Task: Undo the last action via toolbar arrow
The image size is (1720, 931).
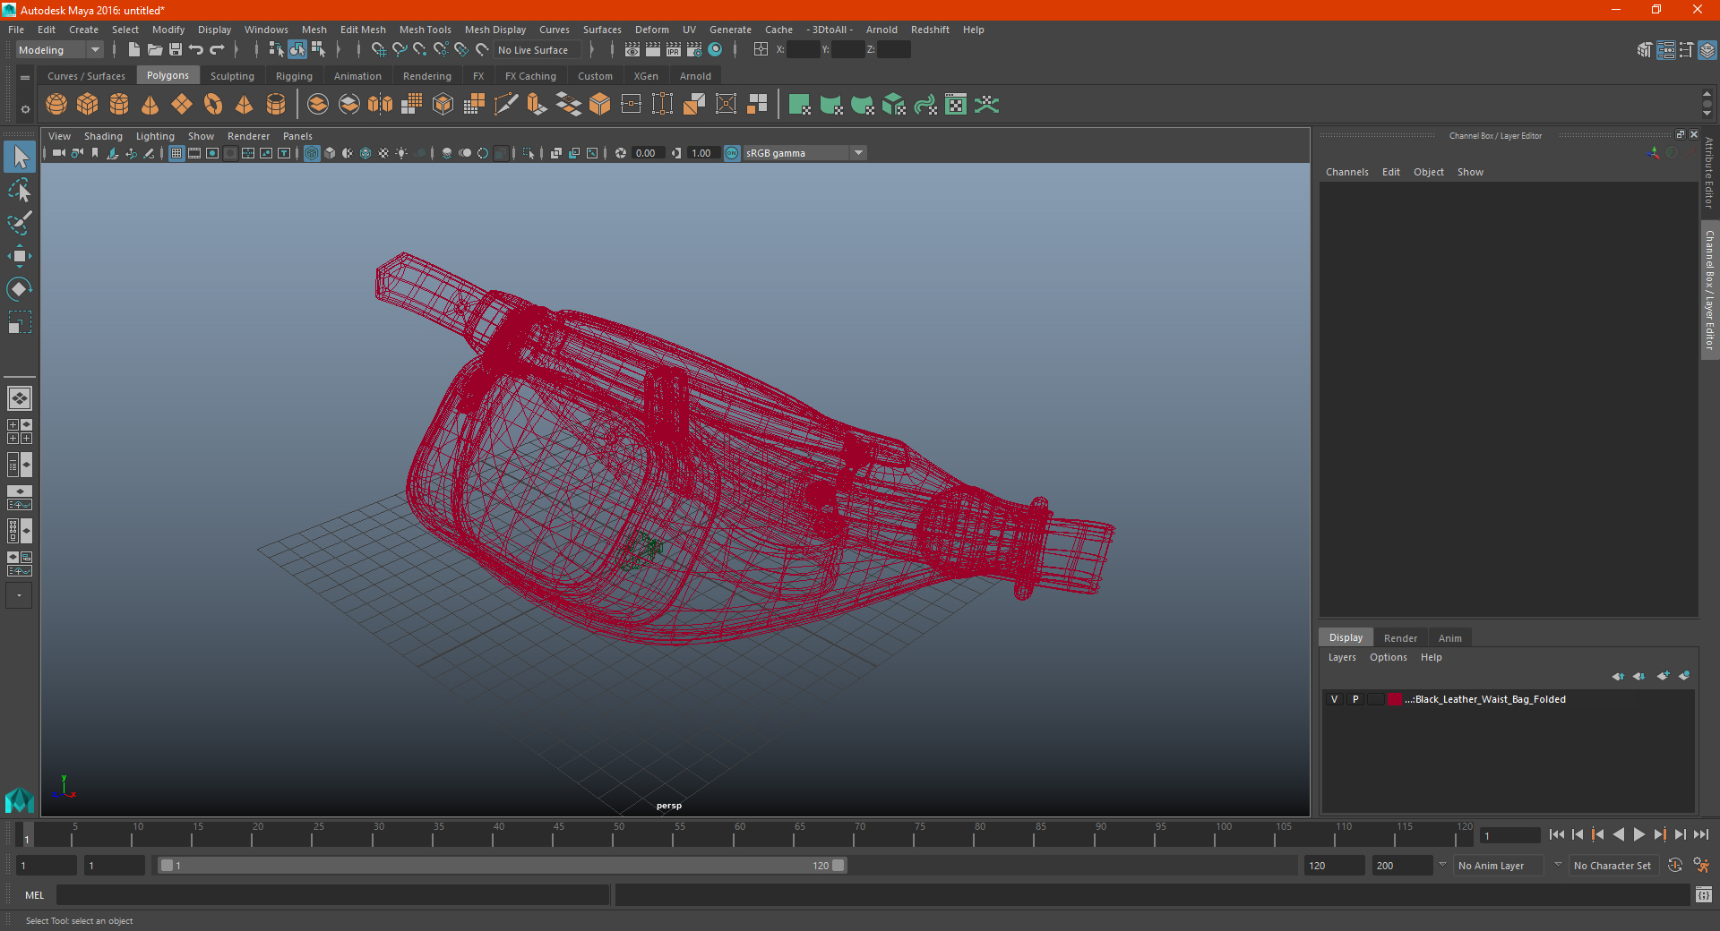Action: (196, 50)
